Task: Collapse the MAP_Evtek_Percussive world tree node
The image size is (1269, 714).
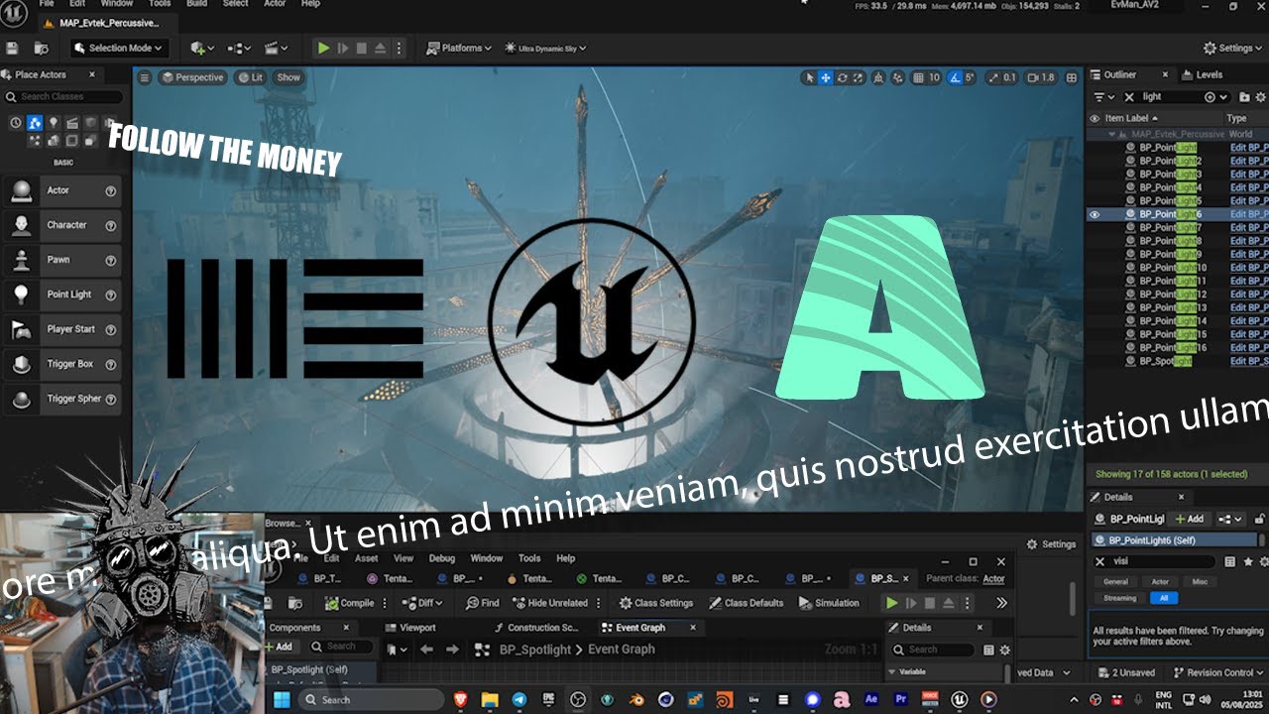Action: [x=1112, y=134]
